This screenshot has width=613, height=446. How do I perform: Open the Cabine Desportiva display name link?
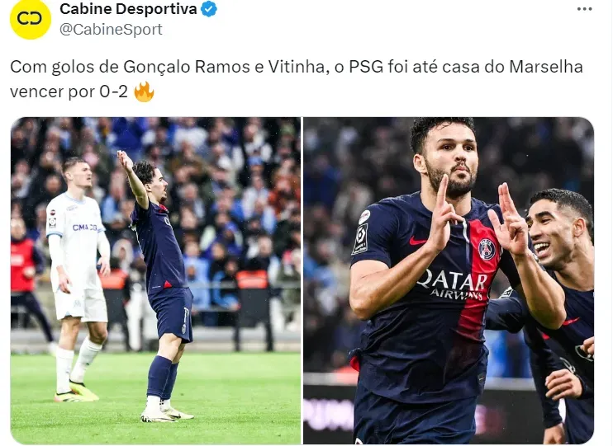point(128,9)
